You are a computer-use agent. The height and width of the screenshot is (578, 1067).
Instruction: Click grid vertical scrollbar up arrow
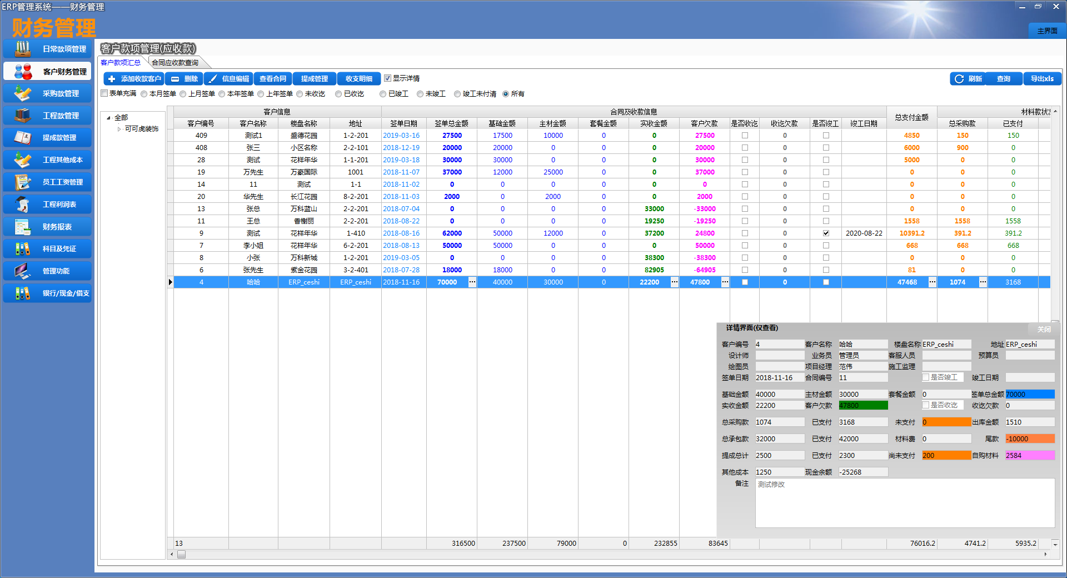(x=1055, y=111)
